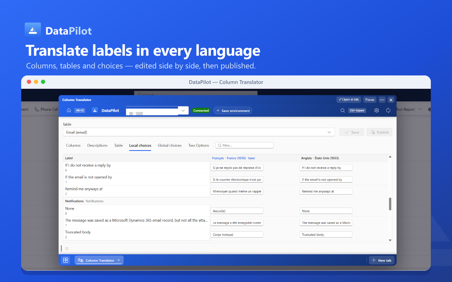
Task: Select the 'If the email is not opened by' label
Action: coord(88,177)
